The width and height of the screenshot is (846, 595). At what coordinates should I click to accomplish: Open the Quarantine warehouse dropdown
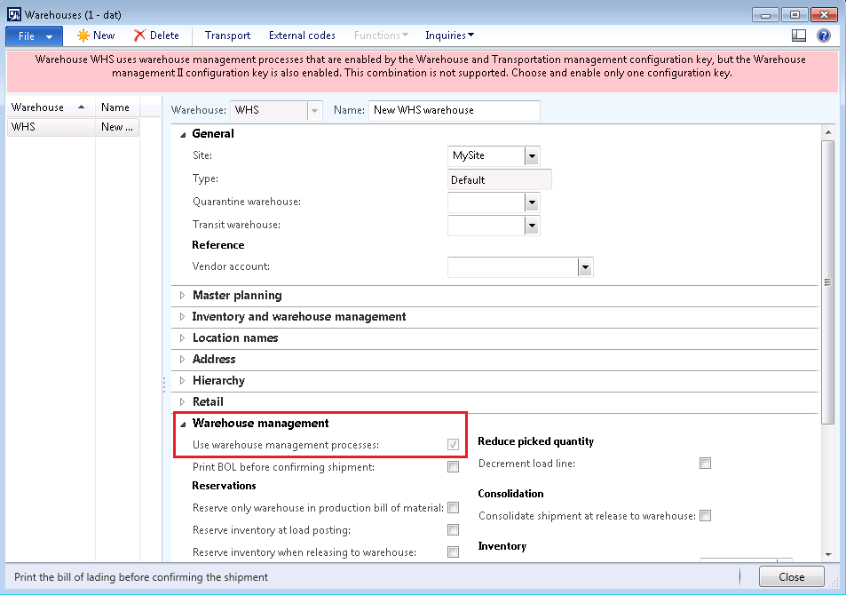(532, 202)
